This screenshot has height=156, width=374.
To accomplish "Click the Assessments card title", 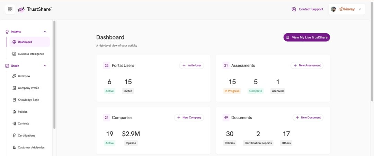I will pos(243,66).
